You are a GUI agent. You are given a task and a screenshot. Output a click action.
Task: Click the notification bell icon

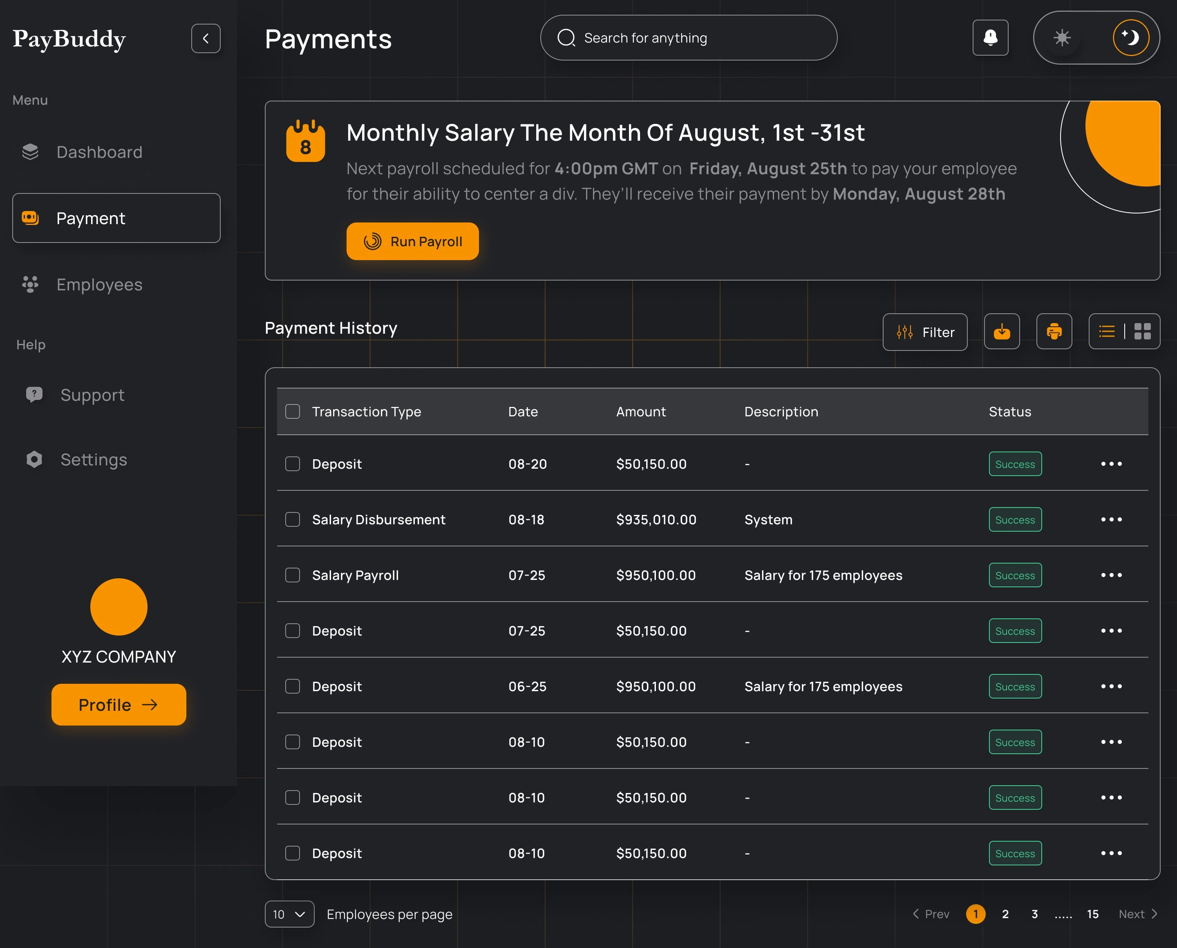(991, 38)
